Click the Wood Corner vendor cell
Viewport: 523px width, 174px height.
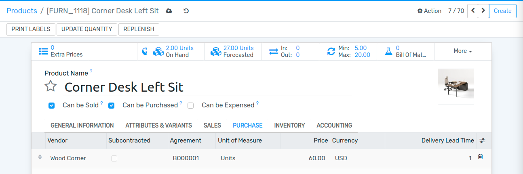75,158
